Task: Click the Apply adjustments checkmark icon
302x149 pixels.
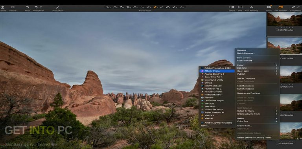Action: [x=298, y=7]
